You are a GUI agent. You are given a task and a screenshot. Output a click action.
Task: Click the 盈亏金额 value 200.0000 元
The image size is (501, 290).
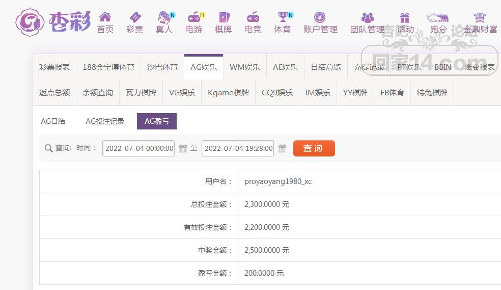pyautogui.click(x=264, y=273)
